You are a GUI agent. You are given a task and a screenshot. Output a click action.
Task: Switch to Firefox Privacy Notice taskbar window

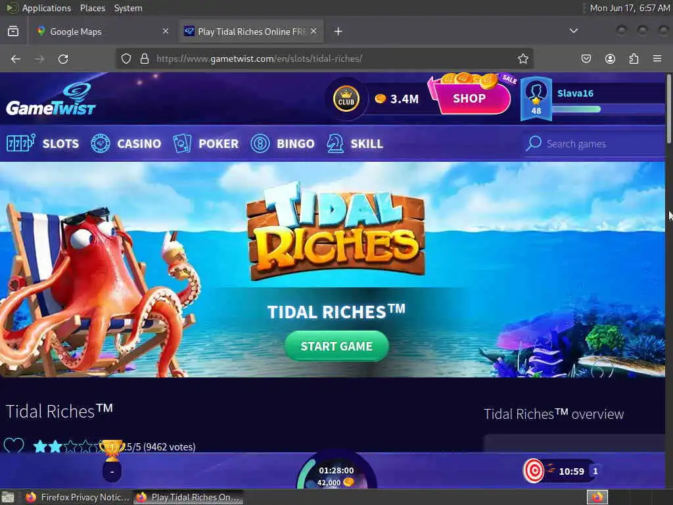click(78, 497)
